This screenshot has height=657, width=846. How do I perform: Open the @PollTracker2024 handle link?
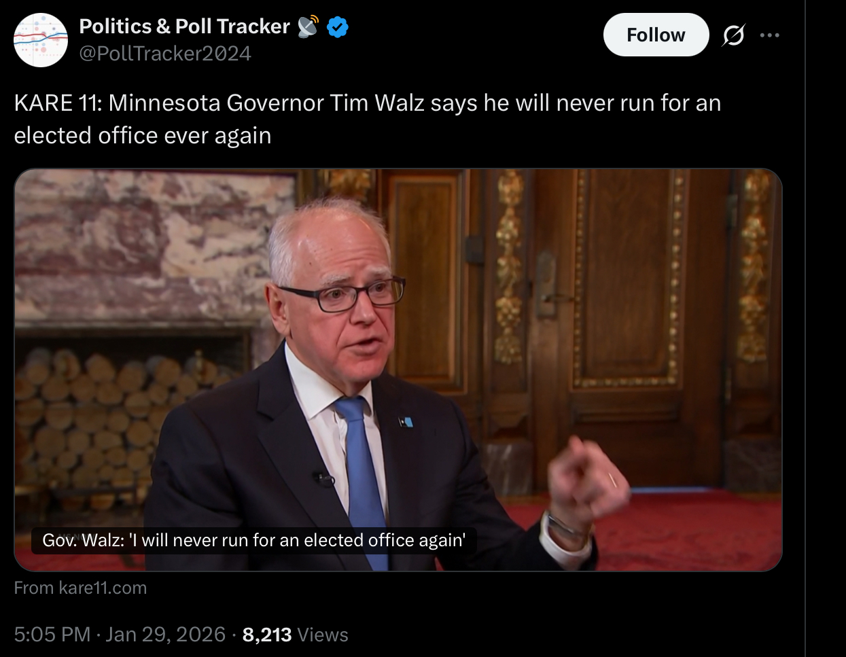[165, 53]
